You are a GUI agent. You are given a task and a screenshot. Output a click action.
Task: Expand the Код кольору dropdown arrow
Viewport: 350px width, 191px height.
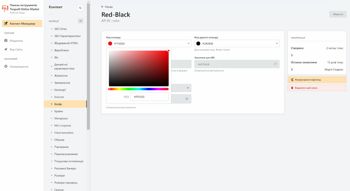click(189, 44)
